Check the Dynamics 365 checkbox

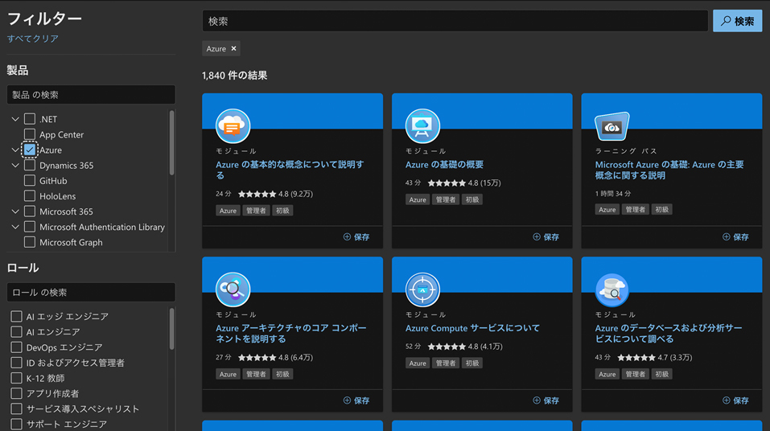(x=30, y=165)
